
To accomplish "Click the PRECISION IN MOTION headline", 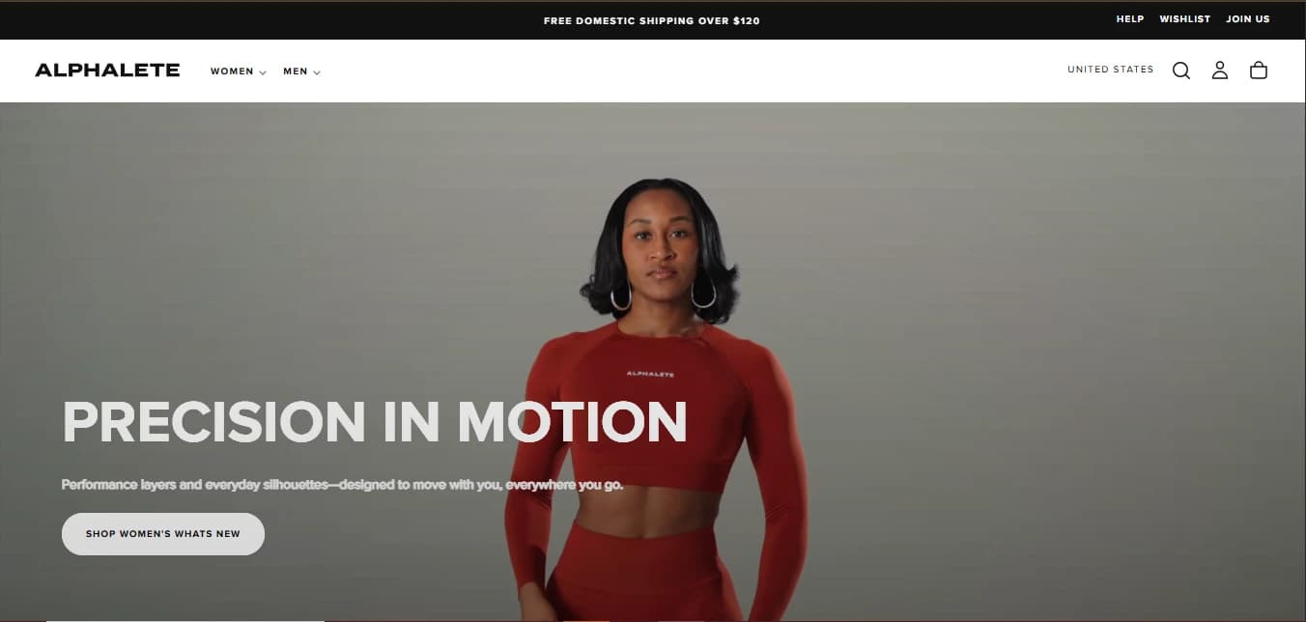I will click(x=375, y=422).
